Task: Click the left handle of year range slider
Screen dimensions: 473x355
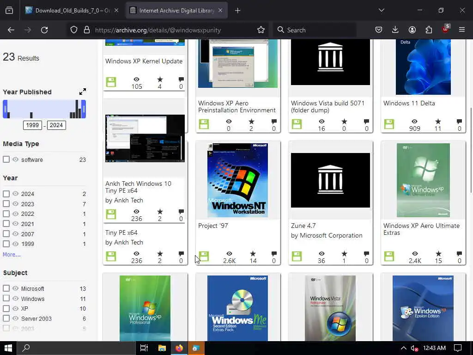Action: 5,109
